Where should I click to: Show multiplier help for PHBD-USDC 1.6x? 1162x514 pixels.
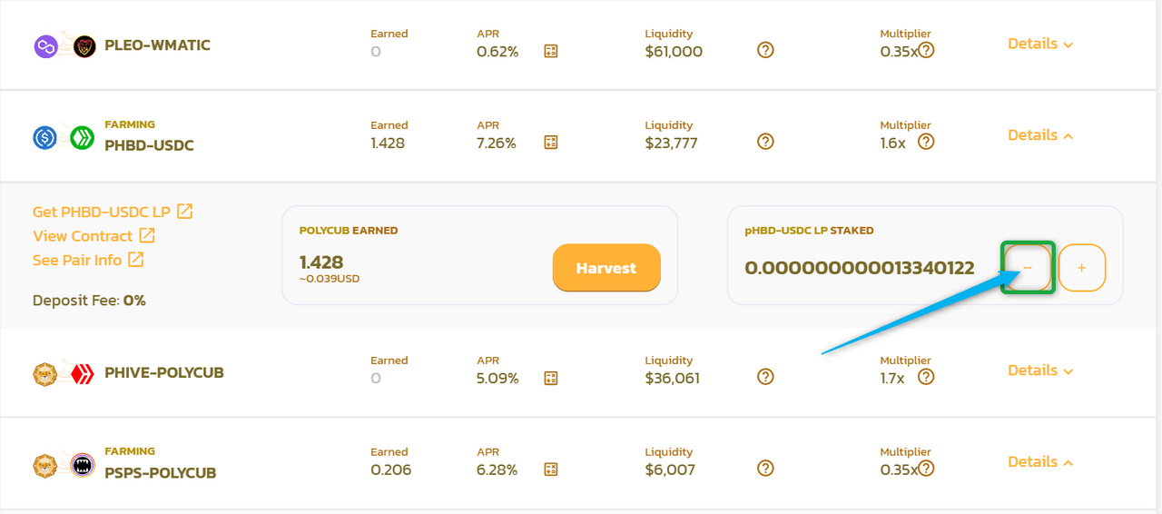pyautogui.click(x=926, y=142)
